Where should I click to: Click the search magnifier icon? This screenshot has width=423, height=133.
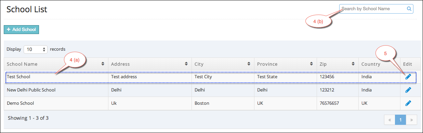[x=409, y=9]
